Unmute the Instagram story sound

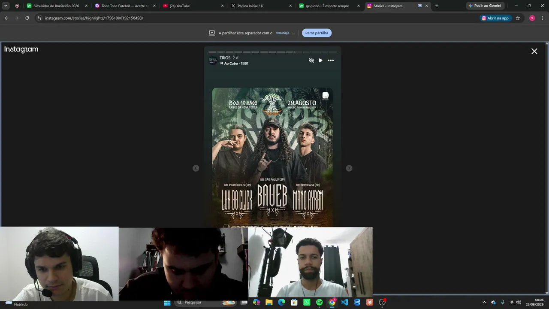311,61
